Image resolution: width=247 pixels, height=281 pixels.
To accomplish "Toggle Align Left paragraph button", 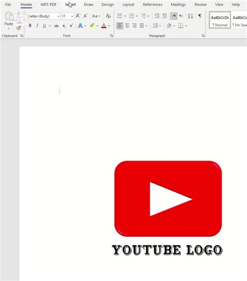I will point(120,26).
